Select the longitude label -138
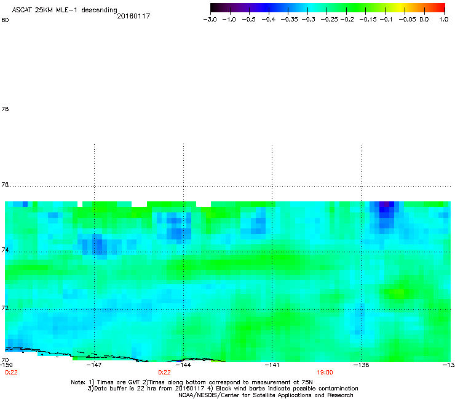 coord(361,365)
